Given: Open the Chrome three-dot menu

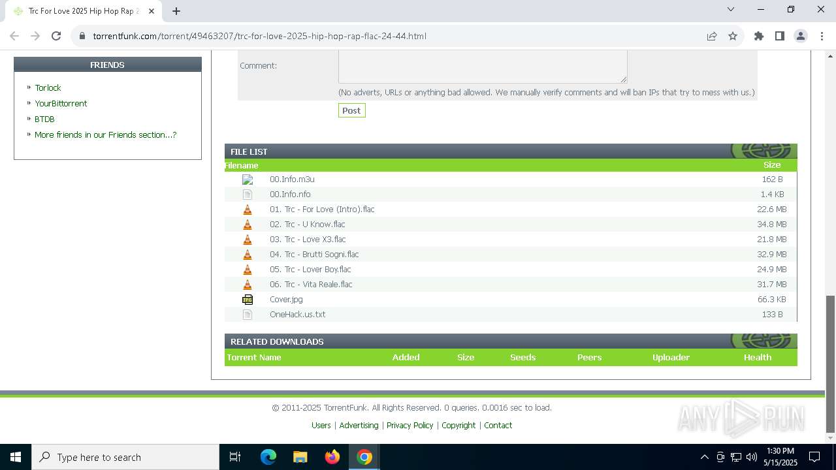Looking at the screenshot, I should pyautogui.click(x=822, y=36).
